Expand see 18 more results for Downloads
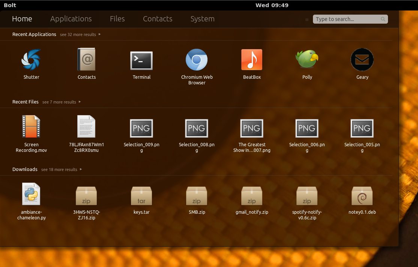418x267 pixels. point(62,169)
